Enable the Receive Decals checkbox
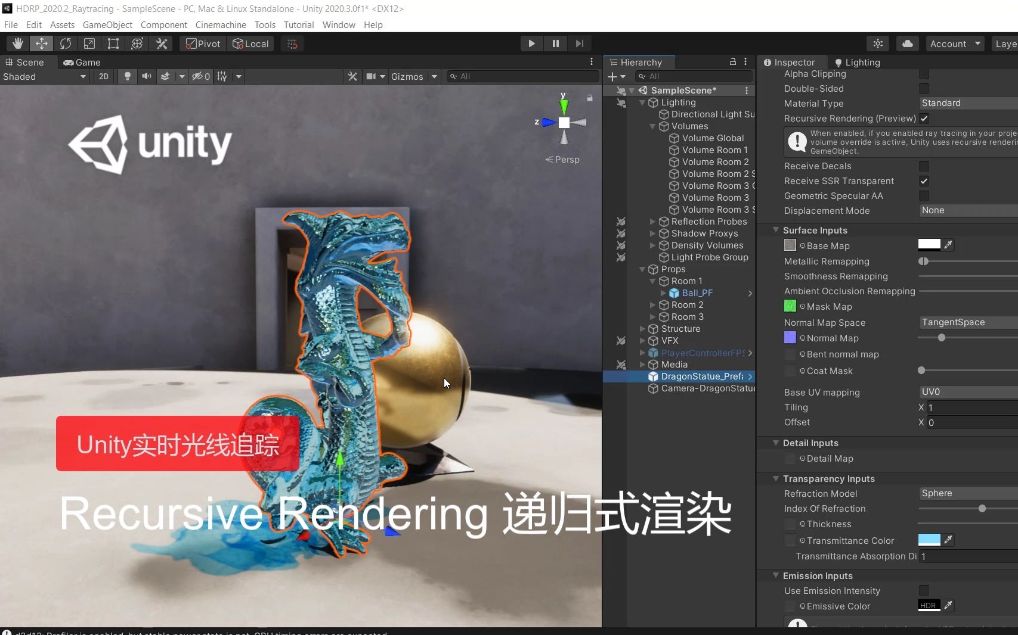 point(924,166)
